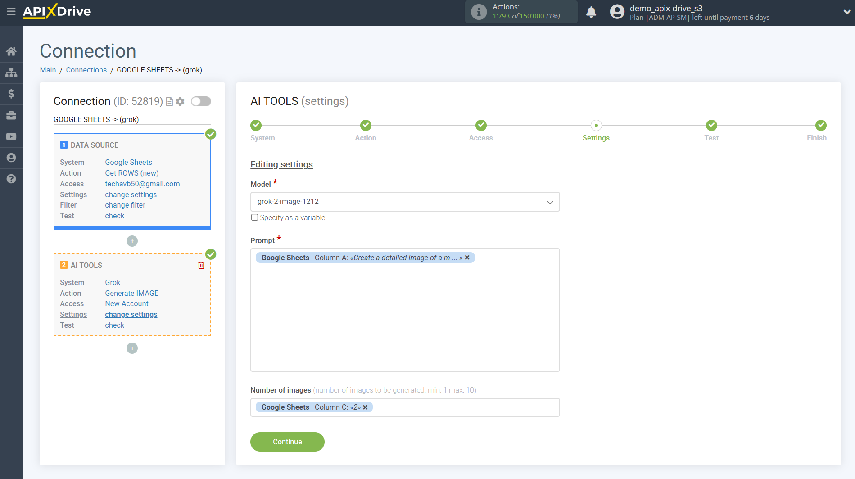Open the Services briefcase icon in sidebar
This screenshot has height=479, width=855.
coord(11,115)
